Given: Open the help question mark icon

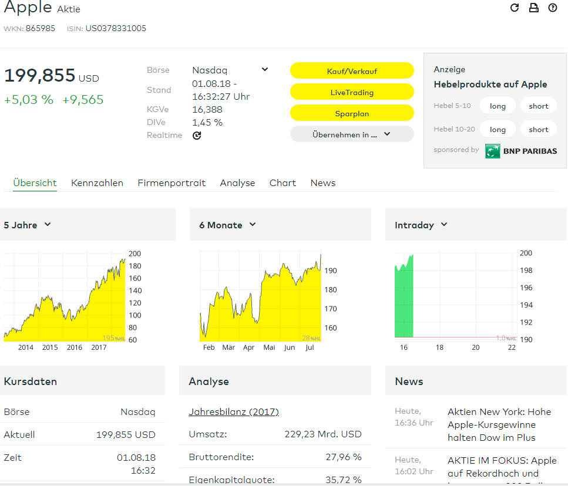Looking at the screenshot, I should click(x=552, y=8).
